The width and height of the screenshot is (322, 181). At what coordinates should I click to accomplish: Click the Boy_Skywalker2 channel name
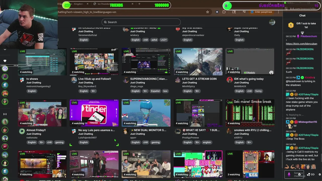[x=87, y=86]
